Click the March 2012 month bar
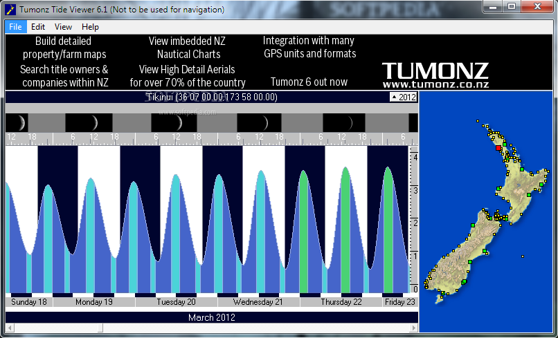558x338 pixels. pos(212,317)
